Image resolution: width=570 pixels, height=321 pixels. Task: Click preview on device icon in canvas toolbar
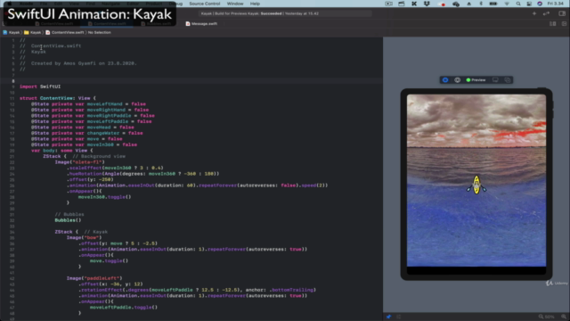495,80
